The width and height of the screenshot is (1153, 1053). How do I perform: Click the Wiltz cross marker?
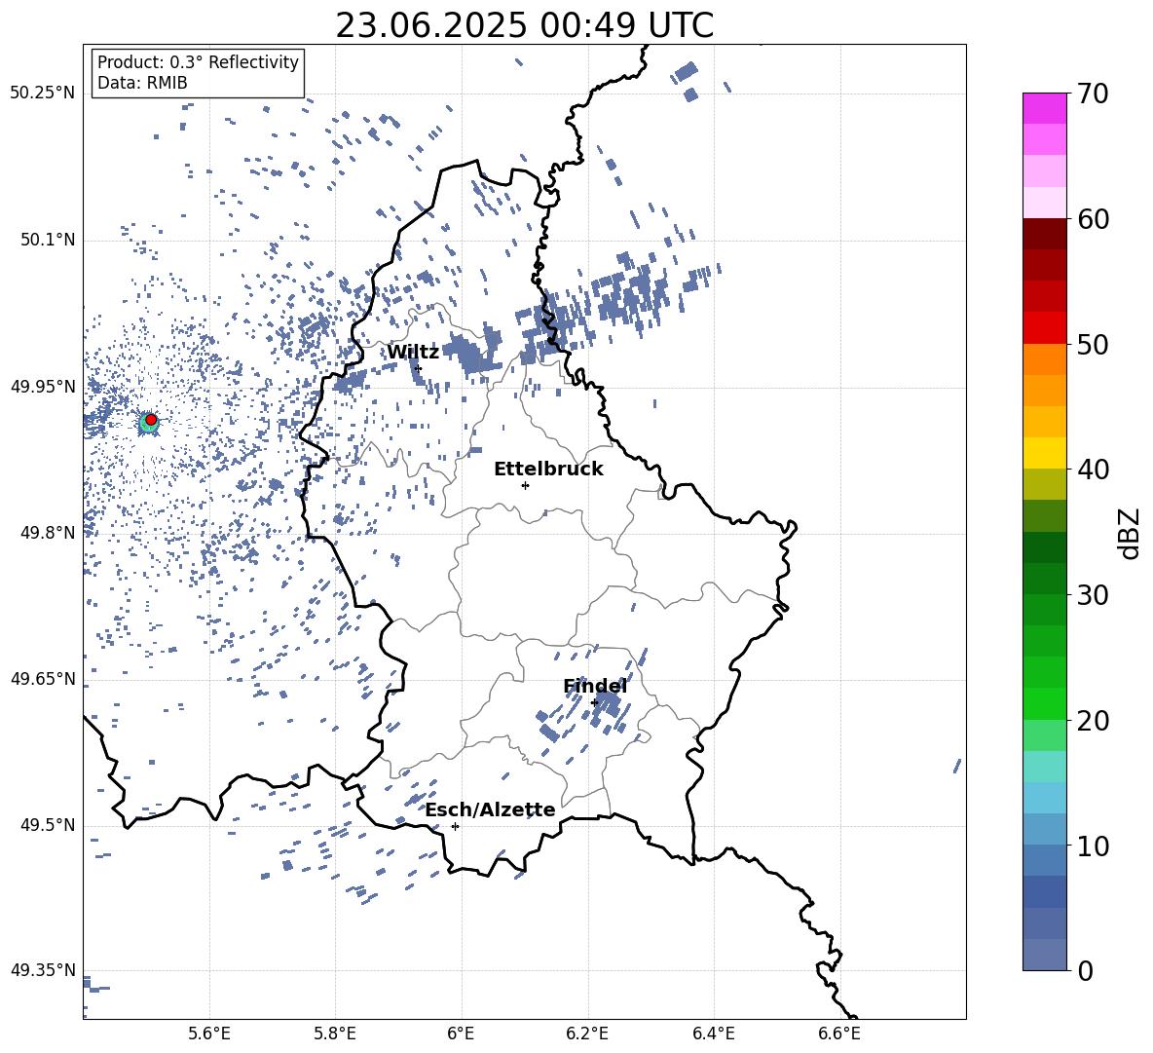418,368
